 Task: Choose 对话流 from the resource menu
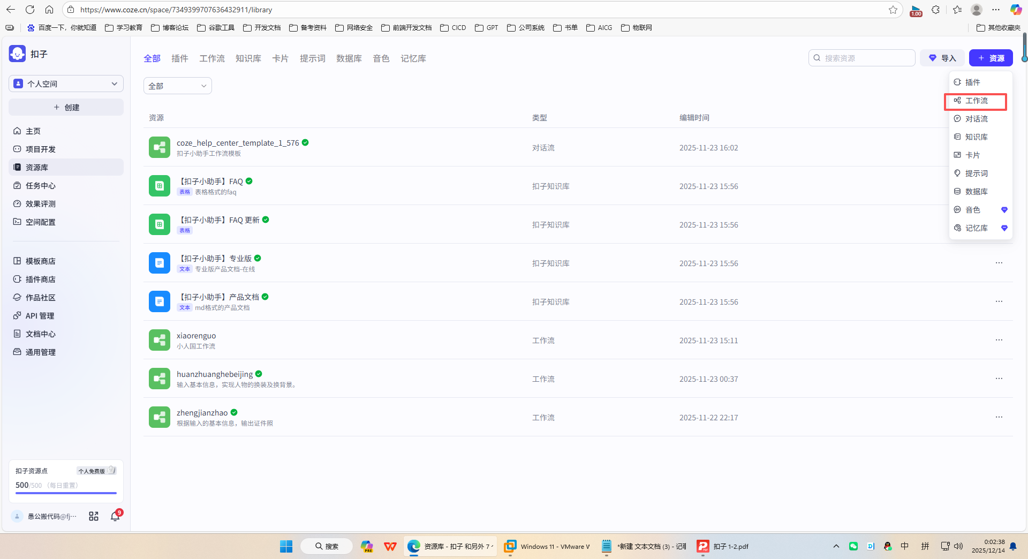(x=980, y=119)
